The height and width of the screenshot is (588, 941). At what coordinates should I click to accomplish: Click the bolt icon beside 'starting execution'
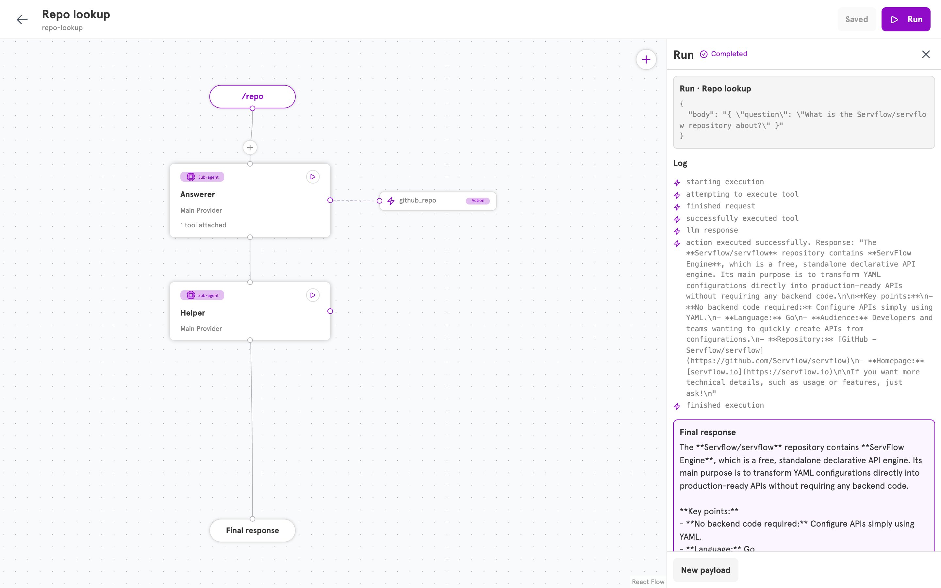coord(677,183)
